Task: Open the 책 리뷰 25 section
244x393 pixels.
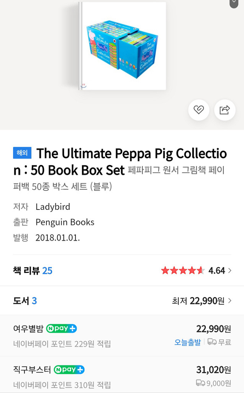Action: (33, 271)
